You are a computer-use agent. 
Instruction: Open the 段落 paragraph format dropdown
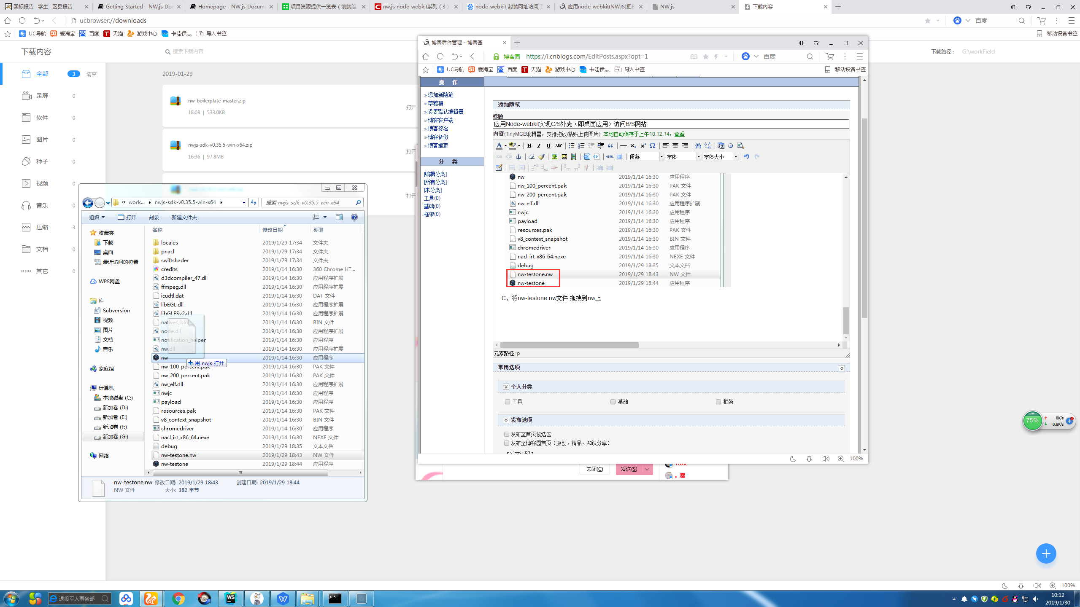coord(645,157)
